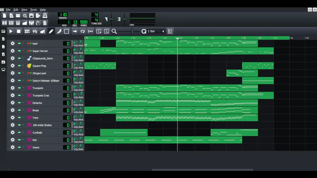The width and height of the screenshot is (317, 178).
Task: Click the Saturn Release 100bpm track name
Action: pyautogui.click(x=46, y=81)
